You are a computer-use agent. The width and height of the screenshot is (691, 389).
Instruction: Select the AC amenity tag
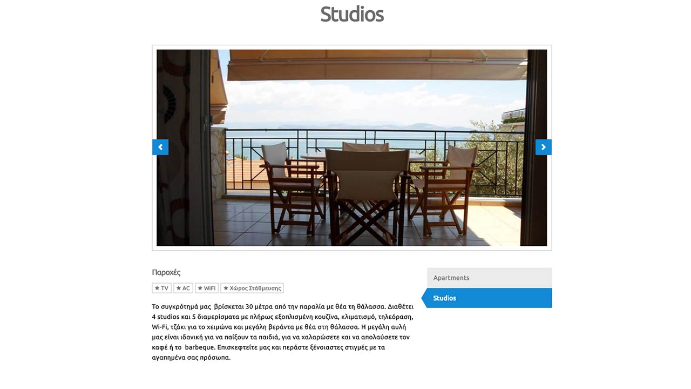pos(183,289)
